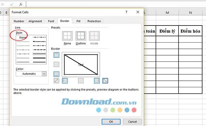Switch to the Font tab

[51, 21]
